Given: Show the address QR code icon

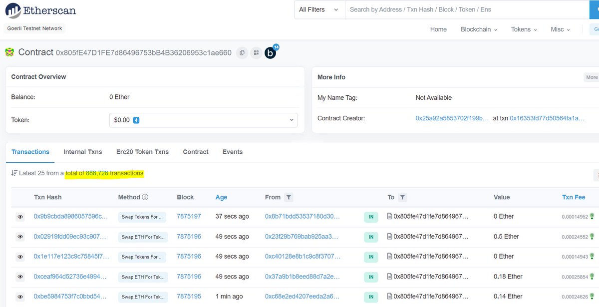Looking at the screenshot, I should coord(256,52).
